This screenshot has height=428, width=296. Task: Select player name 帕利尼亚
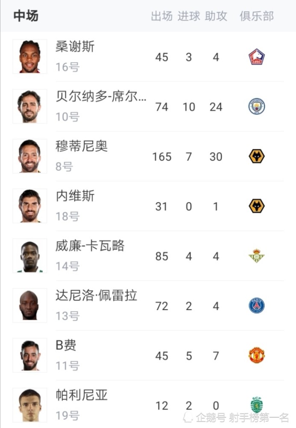(x=82, y=395)
